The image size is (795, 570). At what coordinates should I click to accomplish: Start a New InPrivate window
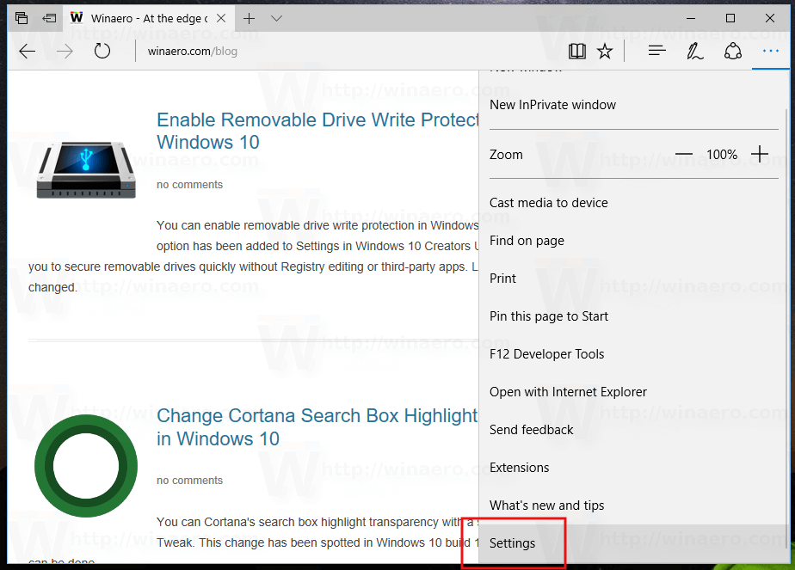552,104
